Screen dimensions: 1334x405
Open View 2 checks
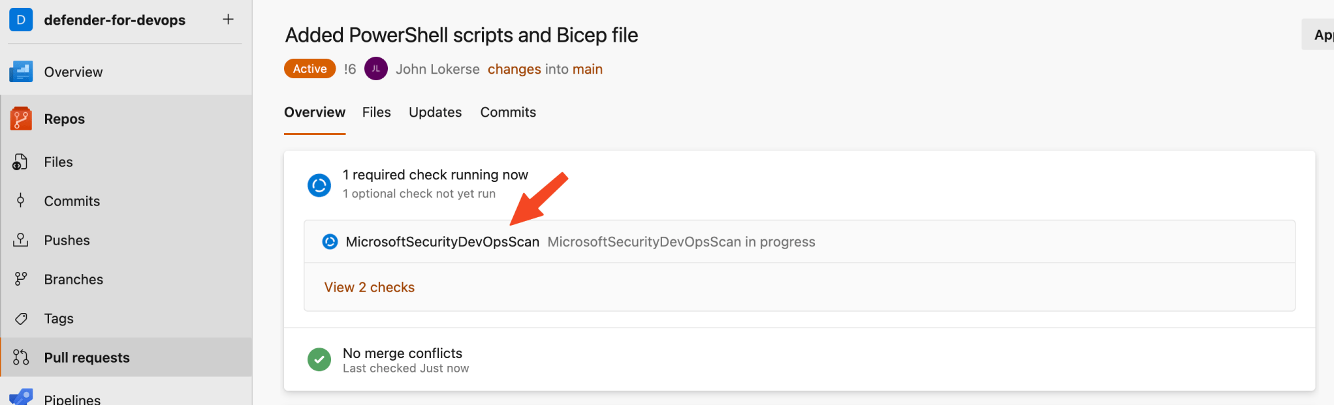(369, 287)
